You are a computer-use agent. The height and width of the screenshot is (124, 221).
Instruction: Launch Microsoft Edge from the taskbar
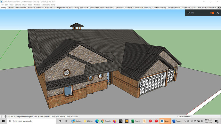[x=97, y=121]
